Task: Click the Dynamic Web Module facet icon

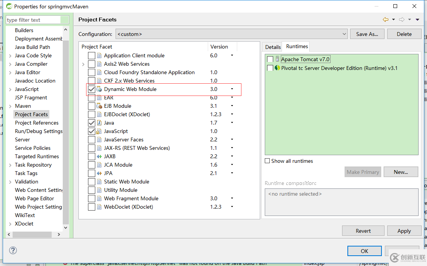Action: coord(99,89)
